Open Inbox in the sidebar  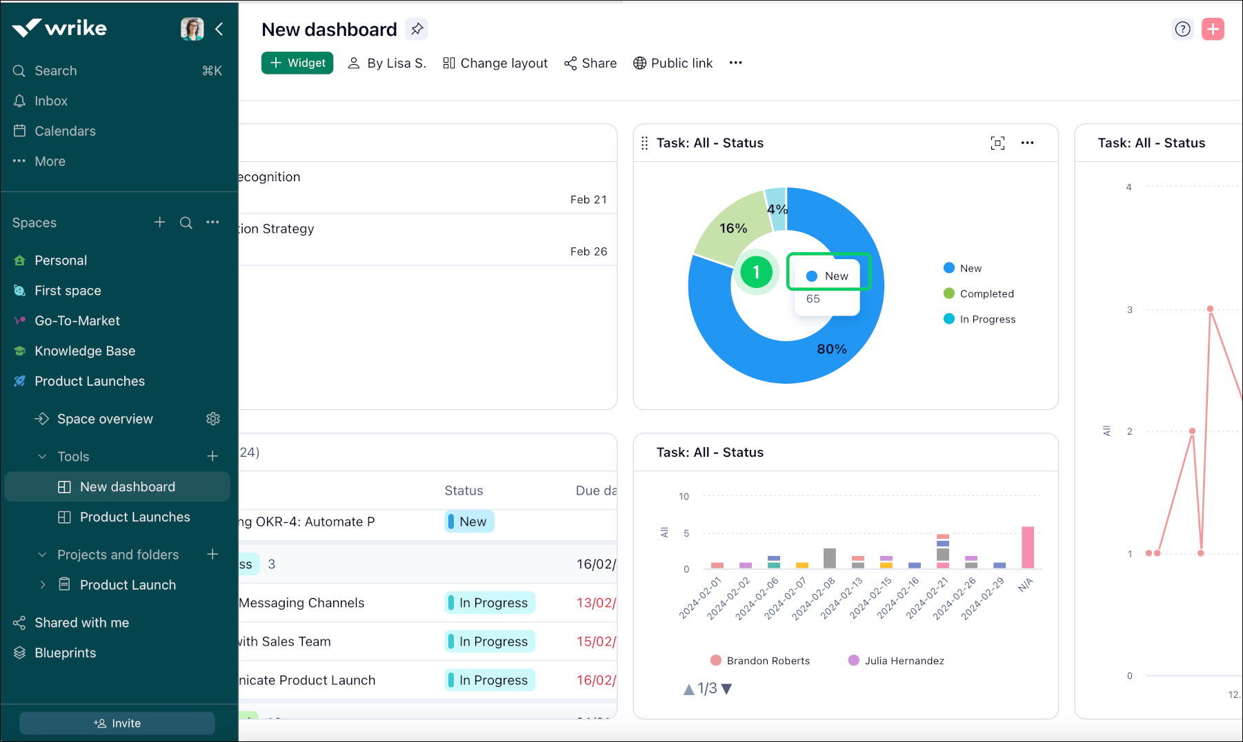coord(51,101)
